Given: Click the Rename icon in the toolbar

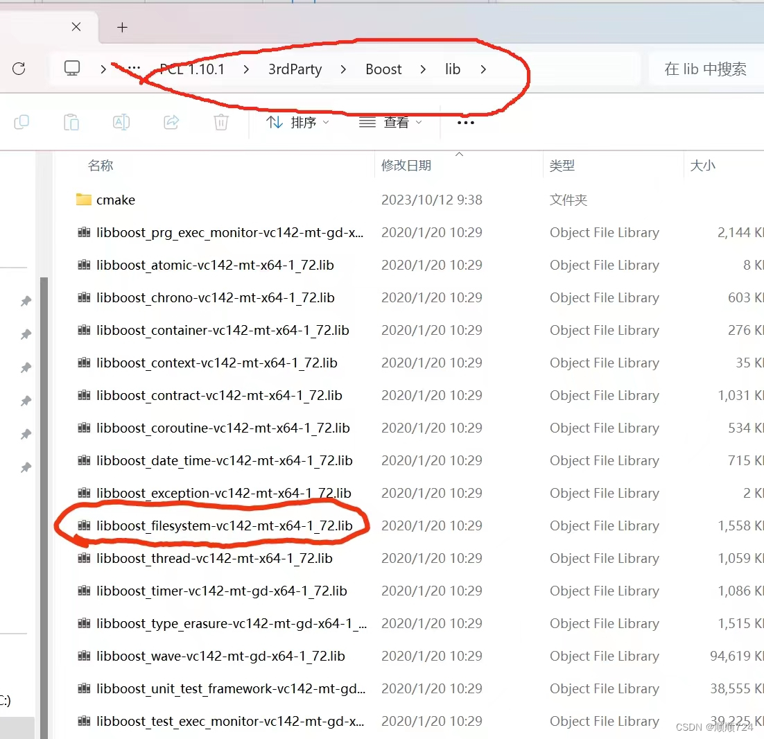Looking at the screenshot, I should 121,122.
